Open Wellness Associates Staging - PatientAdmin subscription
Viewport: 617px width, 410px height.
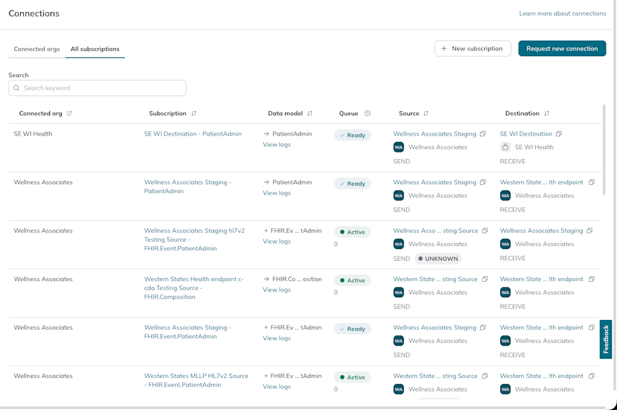coord(188,187)
